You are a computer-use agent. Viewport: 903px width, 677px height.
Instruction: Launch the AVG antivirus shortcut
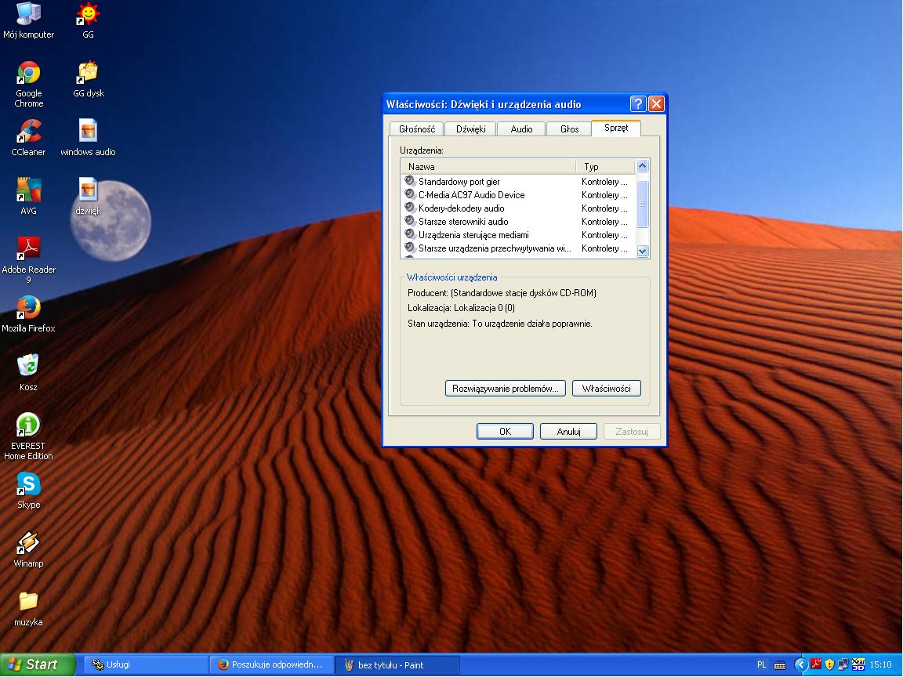click(x=28, y=197)
